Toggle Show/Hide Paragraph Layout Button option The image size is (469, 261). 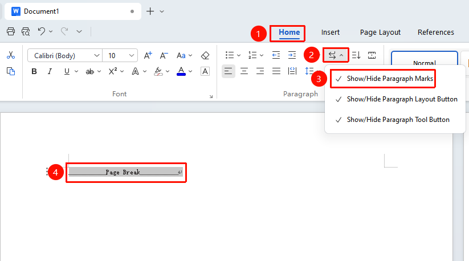(x=395, y=99)
